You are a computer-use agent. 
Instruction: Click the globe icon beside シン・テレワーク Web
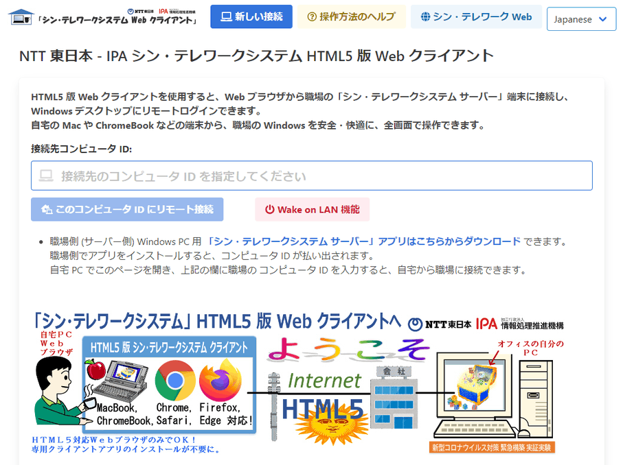pyautogui.click(x=426, y=16)
